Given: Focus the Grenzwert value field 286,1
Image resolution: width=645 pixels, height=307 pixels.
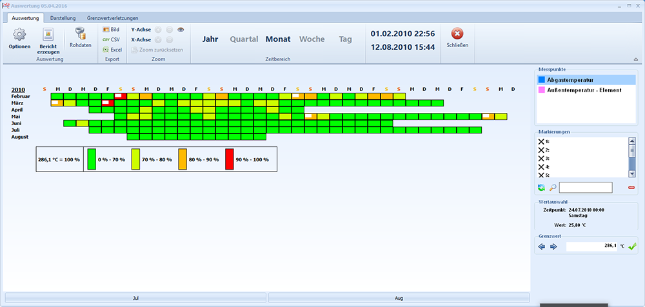Looking at the screenshot, I should 591,246.
